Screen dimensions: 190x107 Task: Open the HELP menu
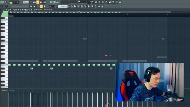pos(2,2)
